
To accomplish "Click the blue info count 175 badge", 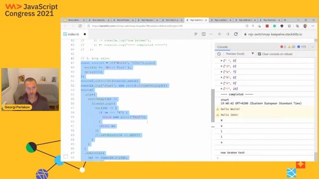I will click(302, 47).
